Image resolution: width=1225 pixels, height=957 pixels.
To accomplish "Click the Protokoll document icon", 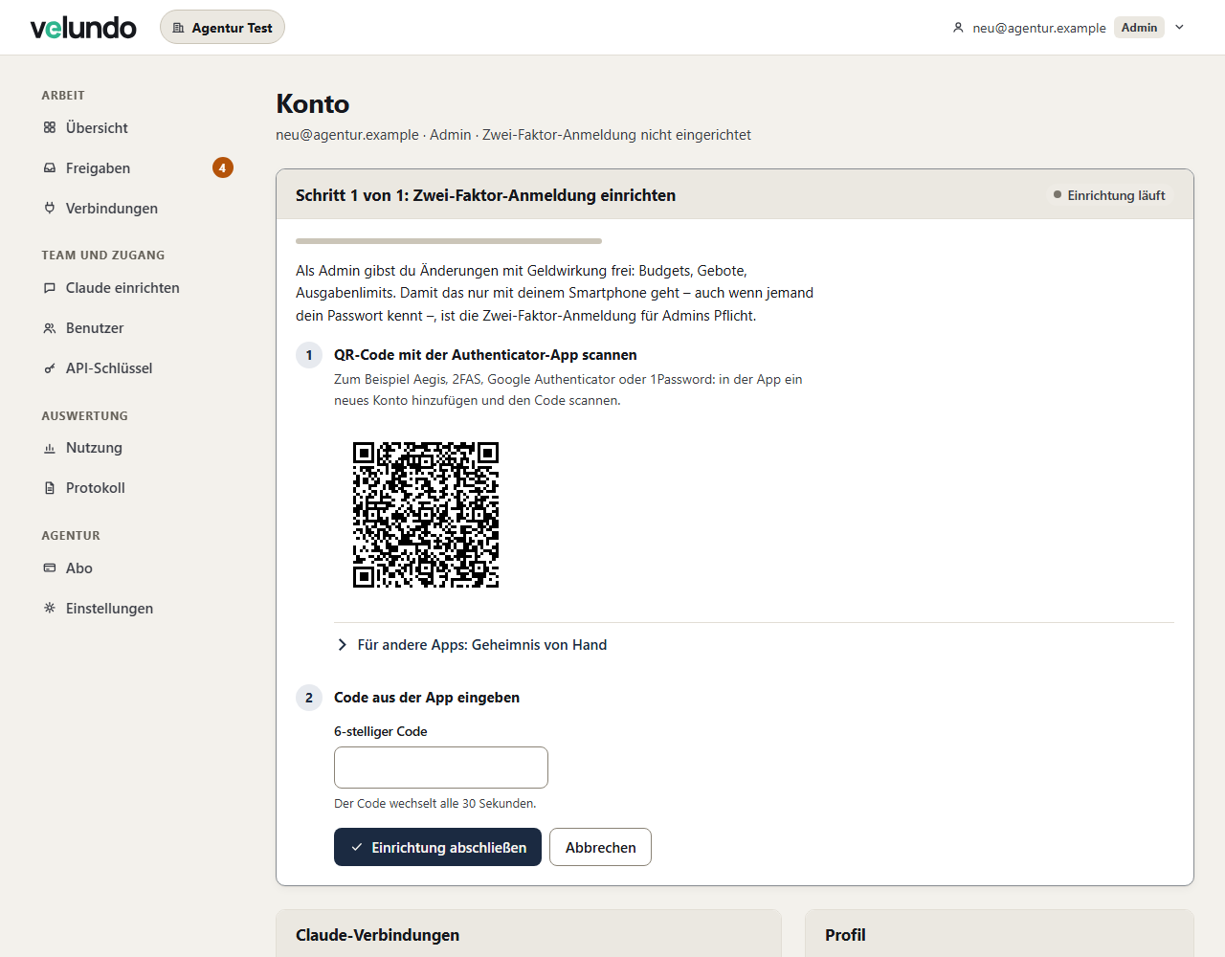I will (50, 487).
